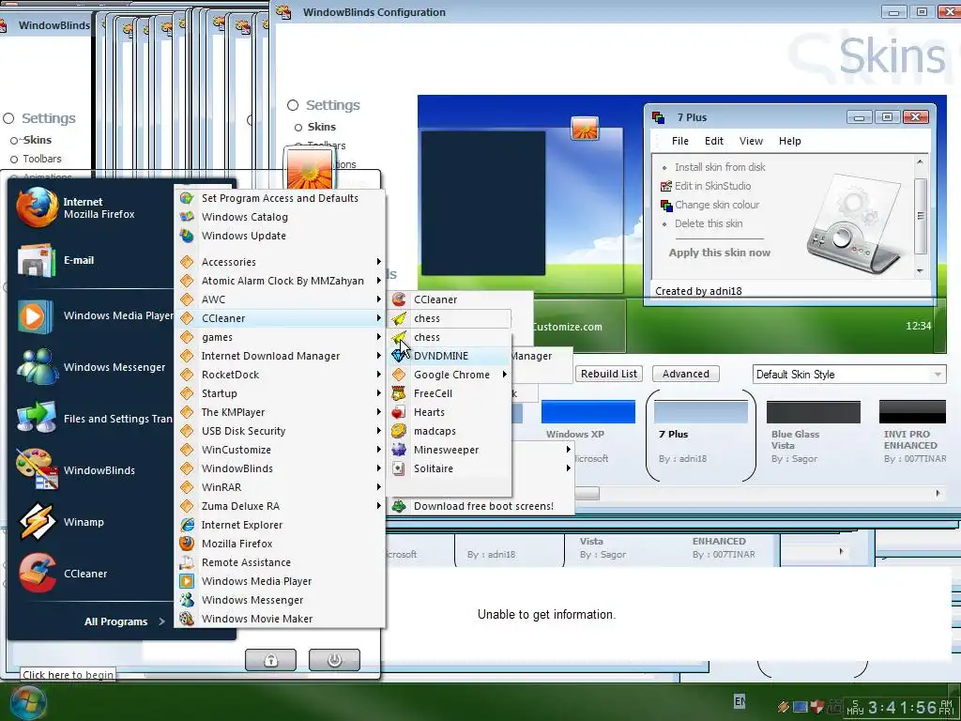961x721 pixels.
Task: Click the power button in Start menu
Action: point(334,660)
